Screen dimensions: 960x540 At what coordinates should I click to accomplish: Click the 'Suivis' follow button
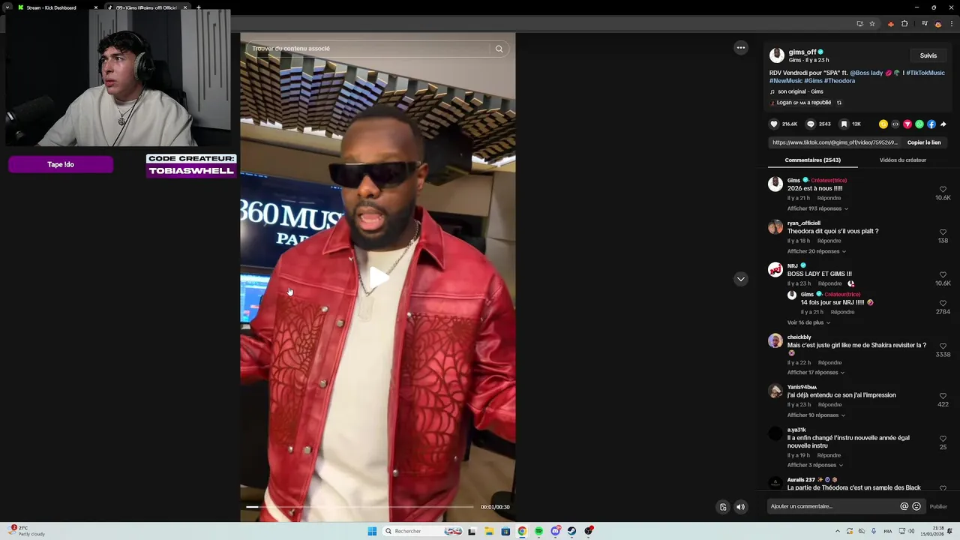click(928, 55)
